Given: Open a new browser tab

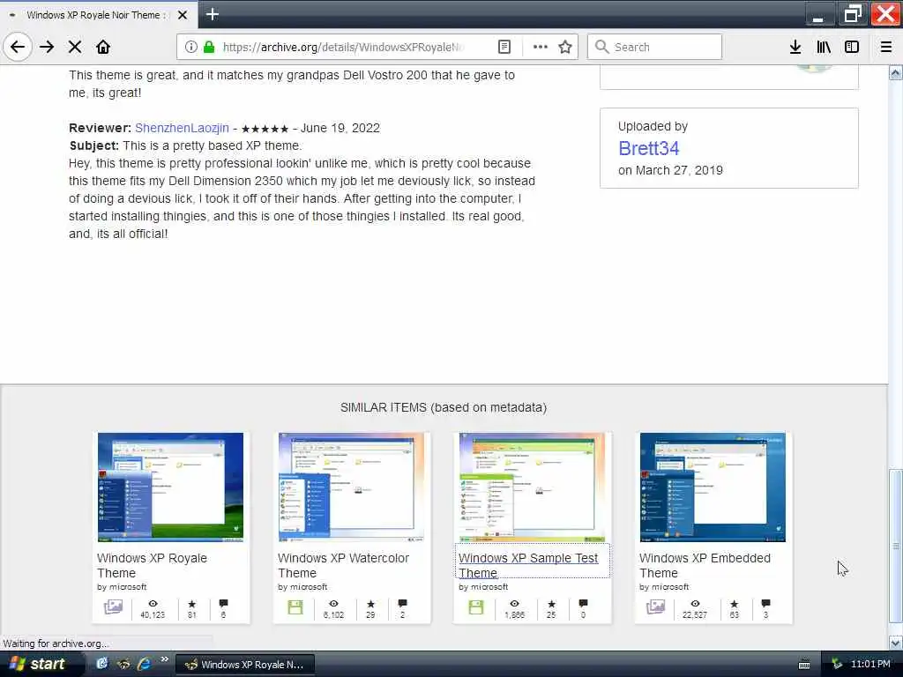Looking at the screenshot, I should point(212,14).
